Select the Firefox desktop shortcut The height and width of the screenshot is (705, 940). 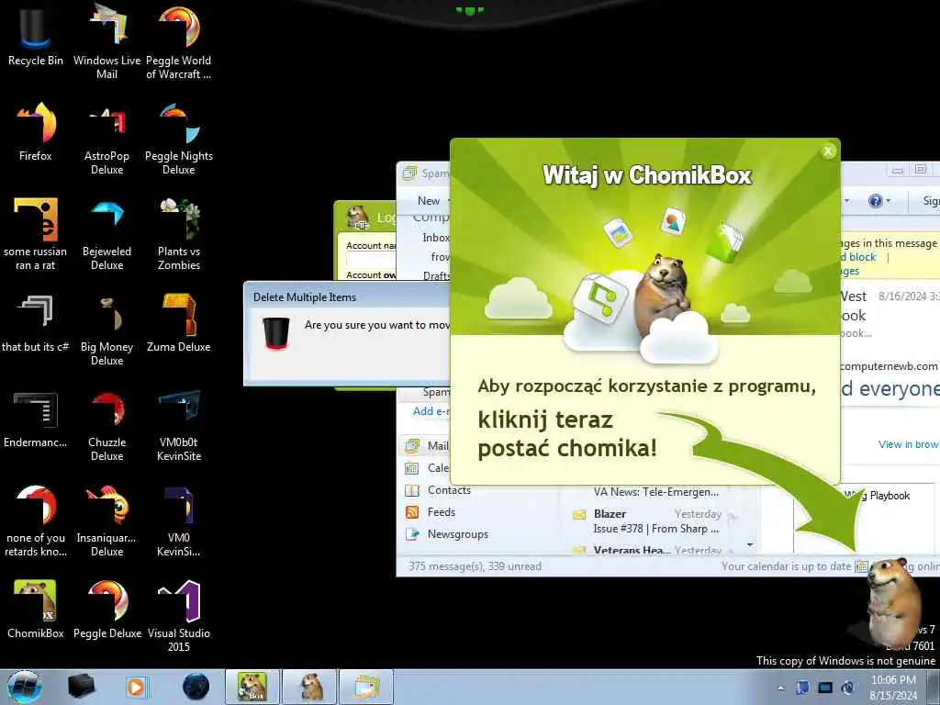point(36,132)
